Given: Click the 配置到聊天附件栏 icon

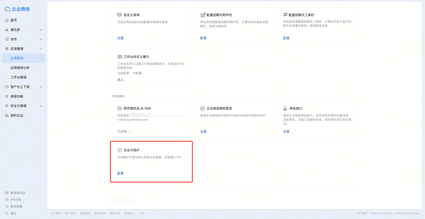Looking at the screenshot, I should [x=203, y=15].
